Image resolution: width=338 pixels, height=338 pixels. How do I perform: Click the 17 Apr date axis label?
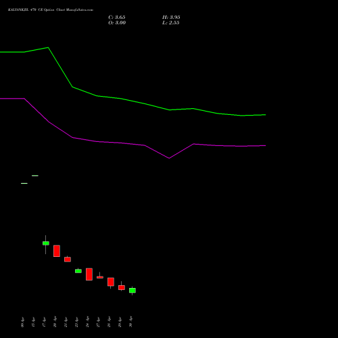coord(44,322)
